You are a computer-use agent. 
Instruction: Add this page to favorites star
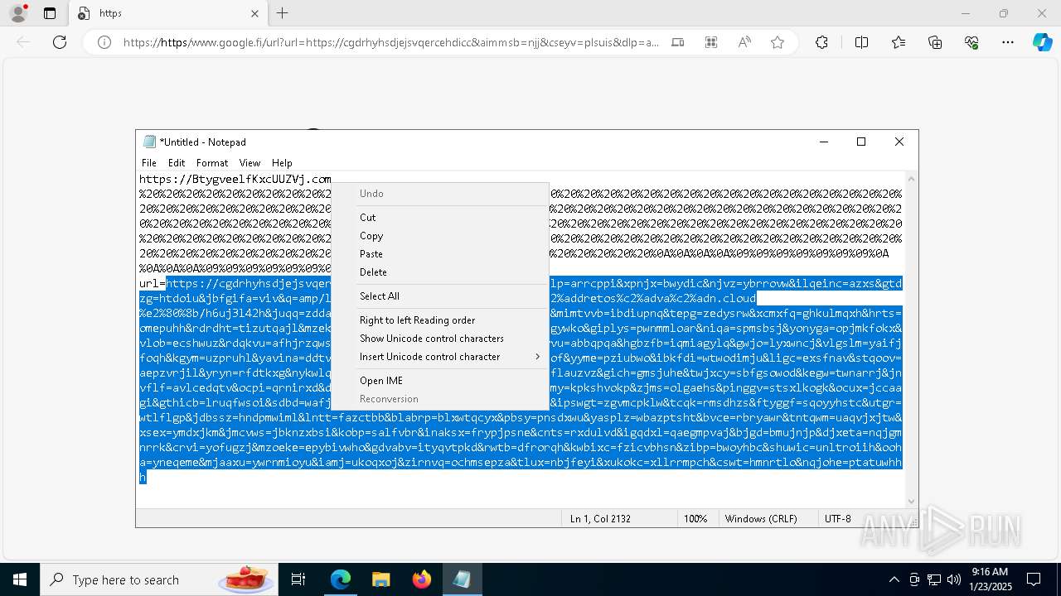click(x=778, y=42)
